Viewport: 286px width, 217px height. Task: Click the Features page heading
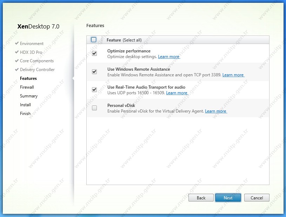click(x=95, y=26)
